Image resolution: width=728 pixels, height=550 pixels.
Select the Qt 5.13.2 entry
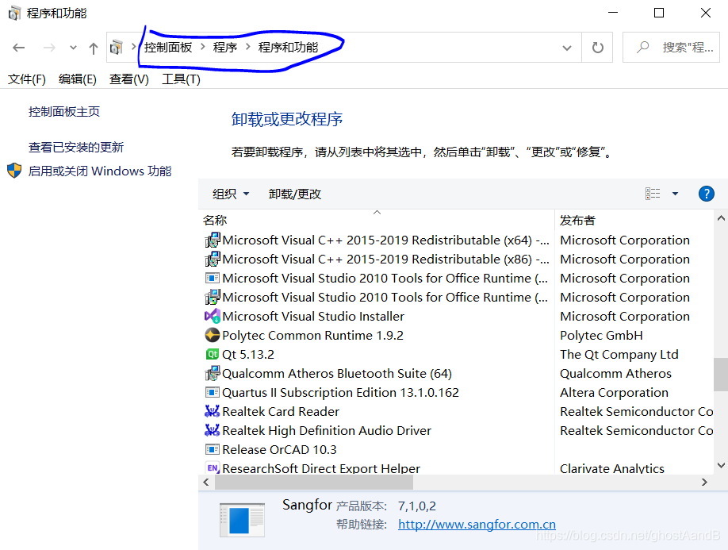pyautogui.click(x=248, y=355)
